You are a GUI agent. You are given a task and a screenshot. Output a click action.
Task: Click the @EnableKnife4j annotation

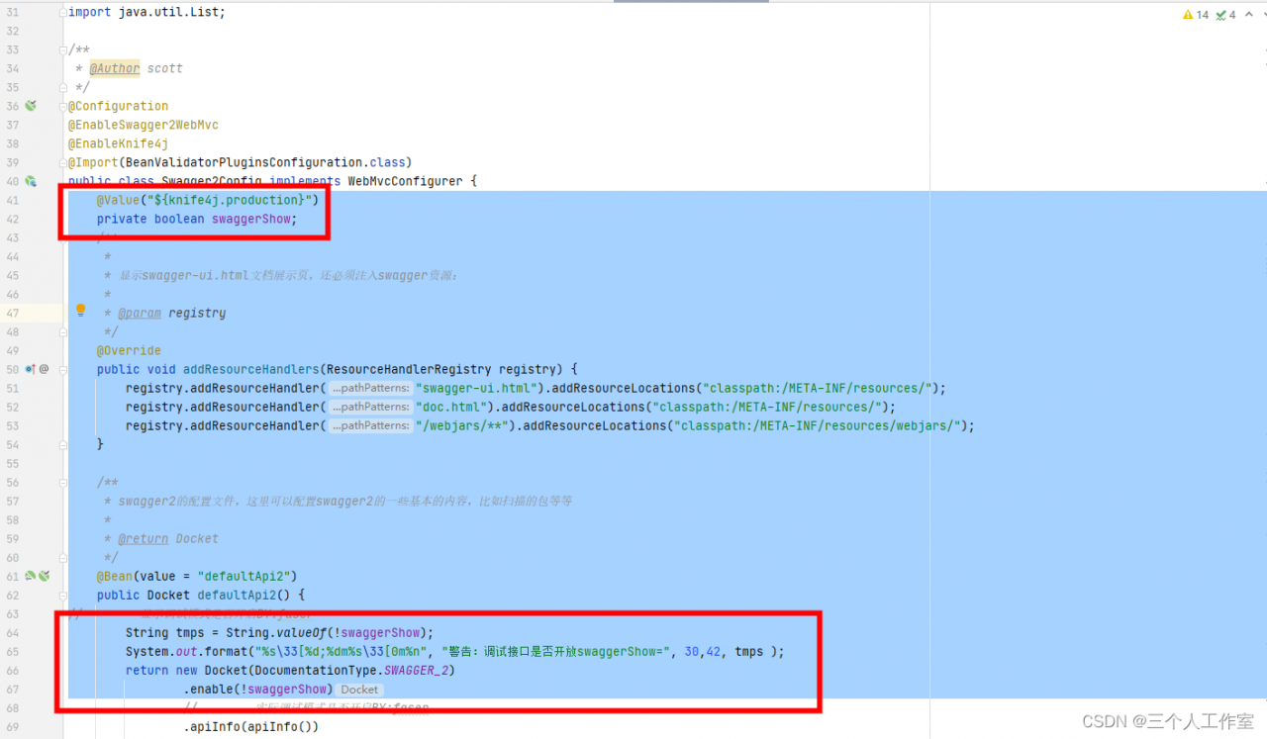click(x=118, y=143)
